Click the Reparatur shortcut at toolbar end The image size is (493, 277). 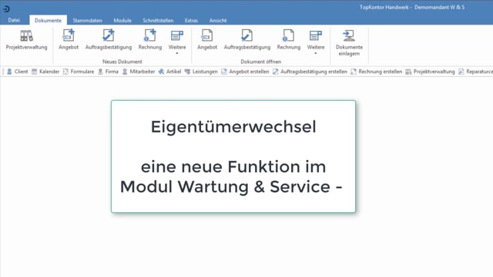click(475, 72)
